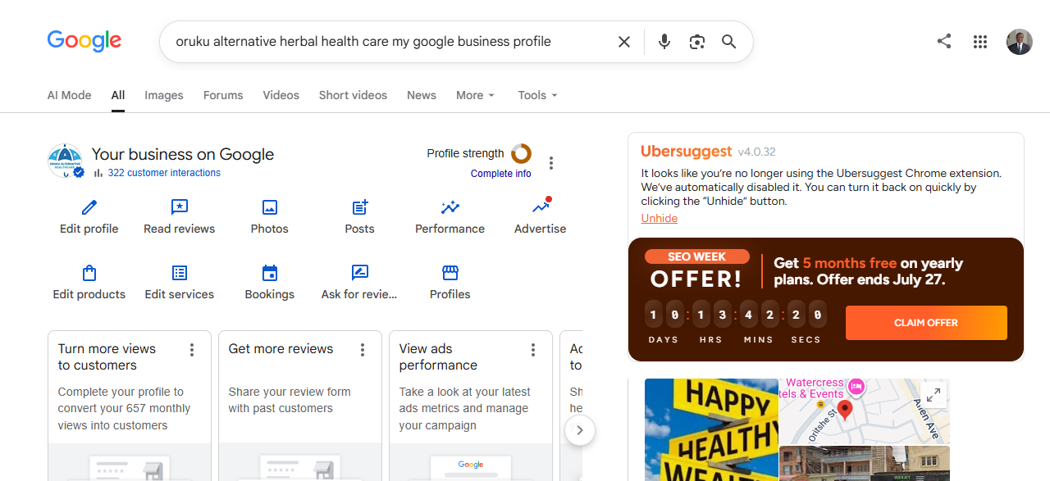Open Edit services list icon

pos(180,273)
